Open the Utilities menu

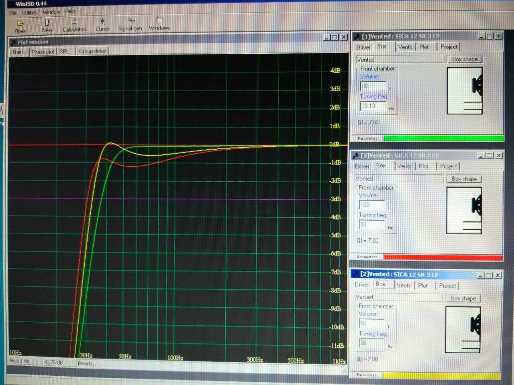click(29, 12)
